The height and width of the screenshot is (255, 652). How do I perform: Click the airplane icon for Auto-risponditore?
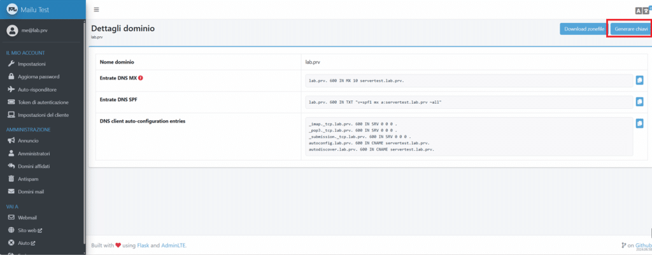pos(11,89)
